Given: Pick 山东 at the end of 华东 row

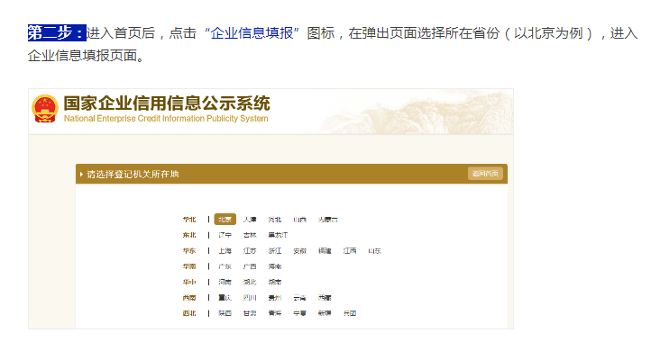Looking at the screenshot, I should tap(374, 251).
